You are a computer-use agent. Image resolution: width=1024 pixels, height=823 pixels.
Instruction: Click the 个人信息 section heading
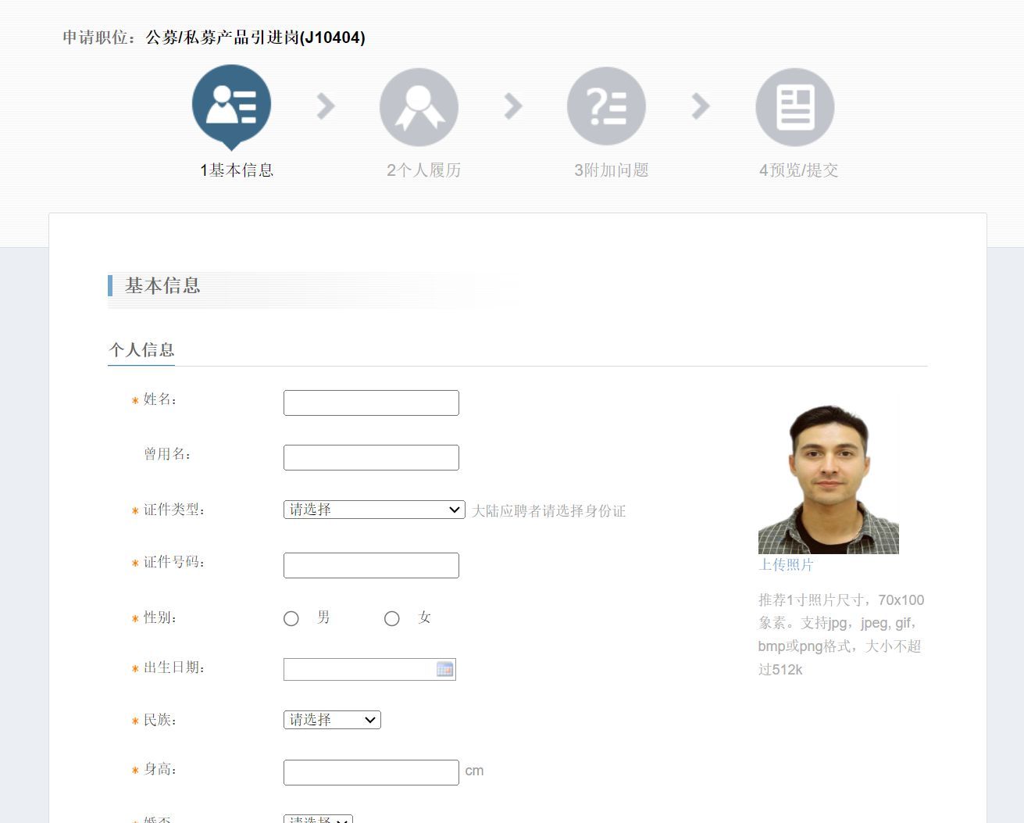point(141,349)
